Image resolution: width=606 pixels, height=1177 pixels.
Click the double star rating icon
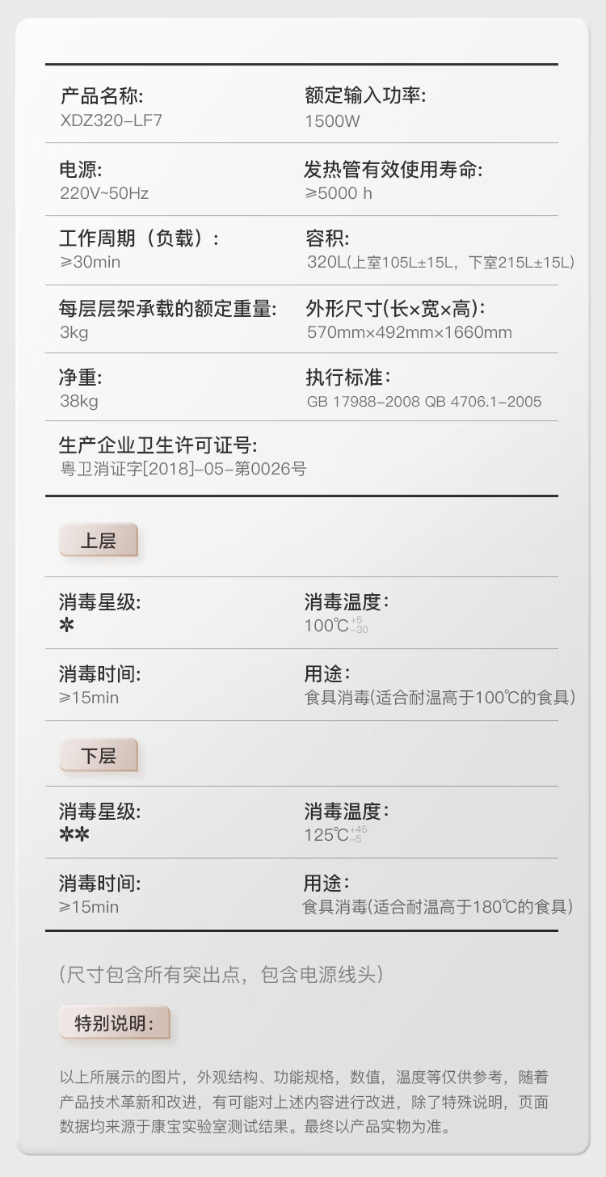[x=74, y=835]
